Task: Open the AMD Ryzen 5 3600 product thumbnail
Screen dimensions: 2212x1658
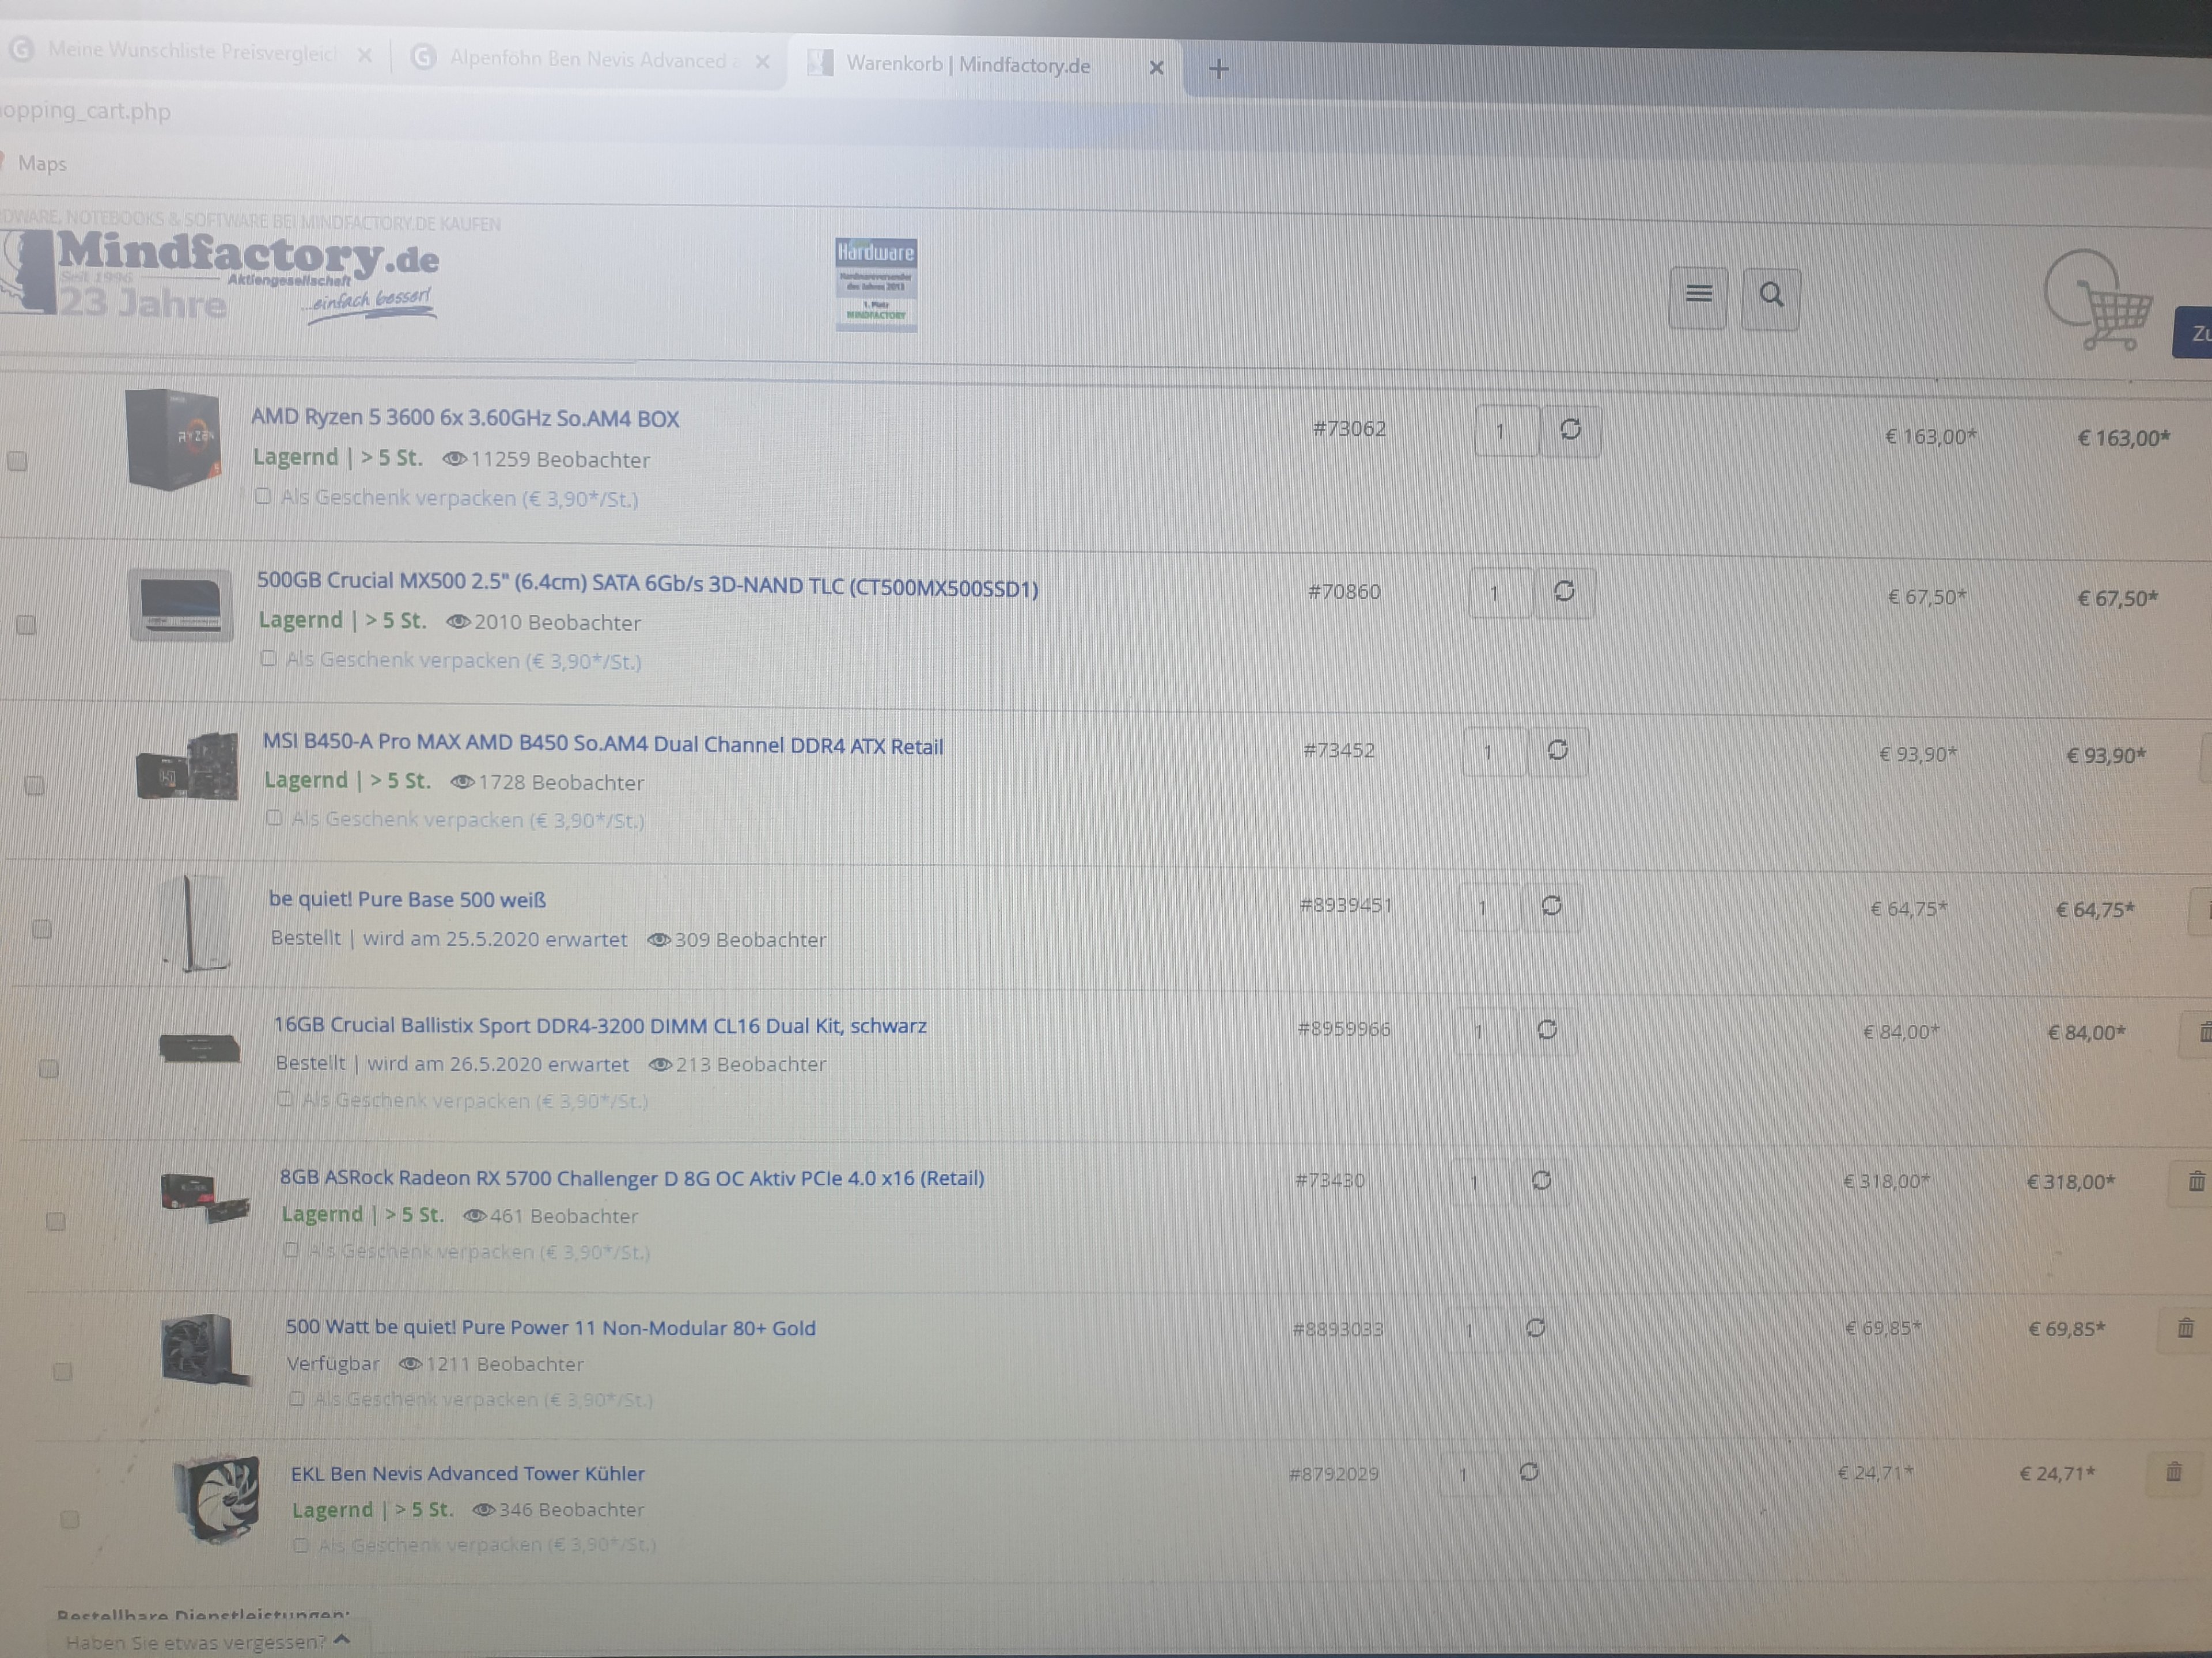Action: point(173,439)
